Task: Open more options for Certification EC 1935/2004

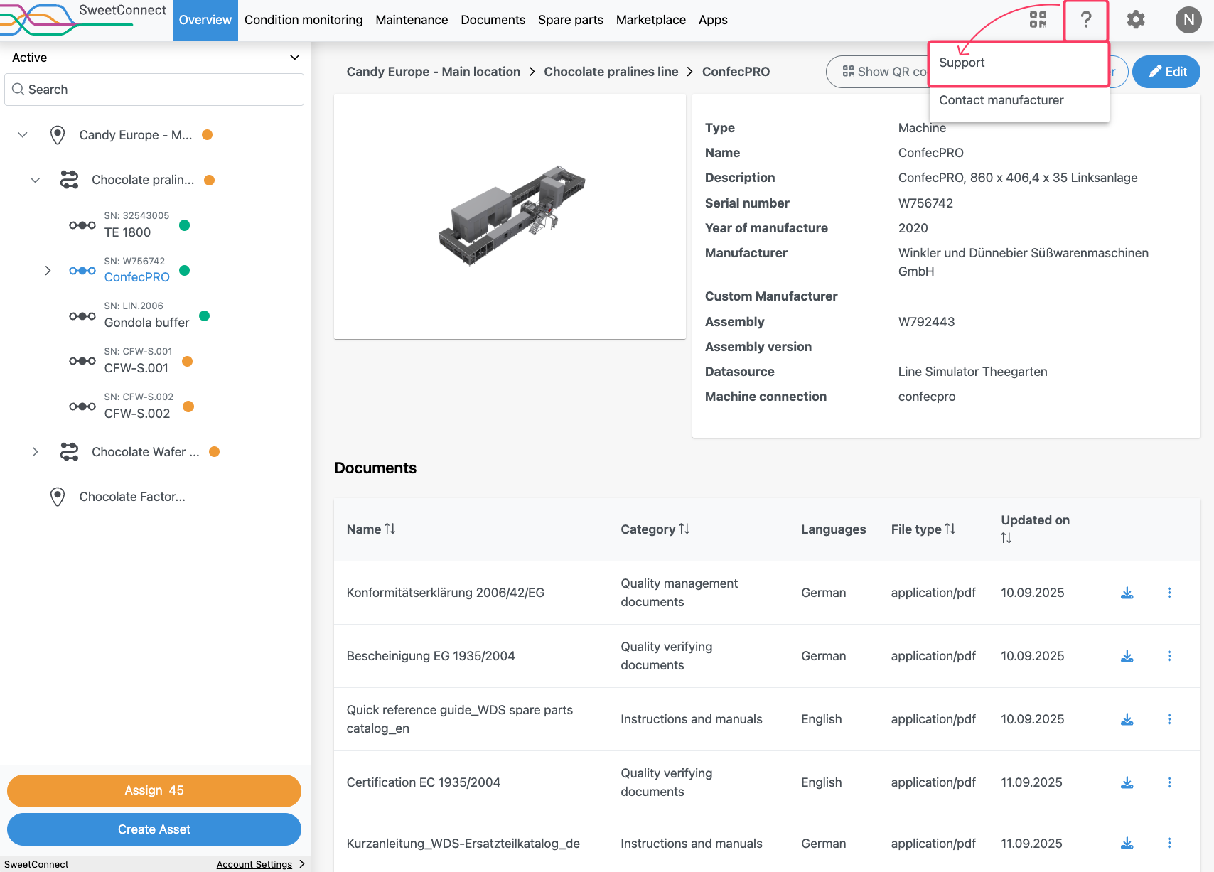Action: coord(1169,782)
